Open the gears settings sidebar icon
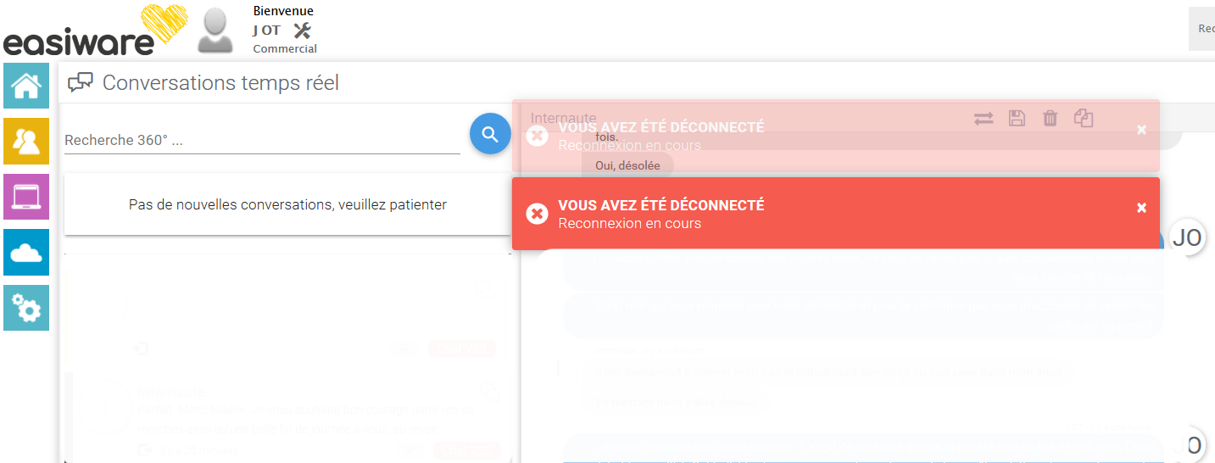1215x463 pixels. pyautogui.click(x=26, y=308)
